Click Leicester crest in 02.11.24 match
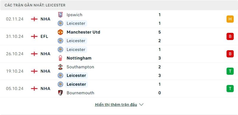 pos(60,23)
